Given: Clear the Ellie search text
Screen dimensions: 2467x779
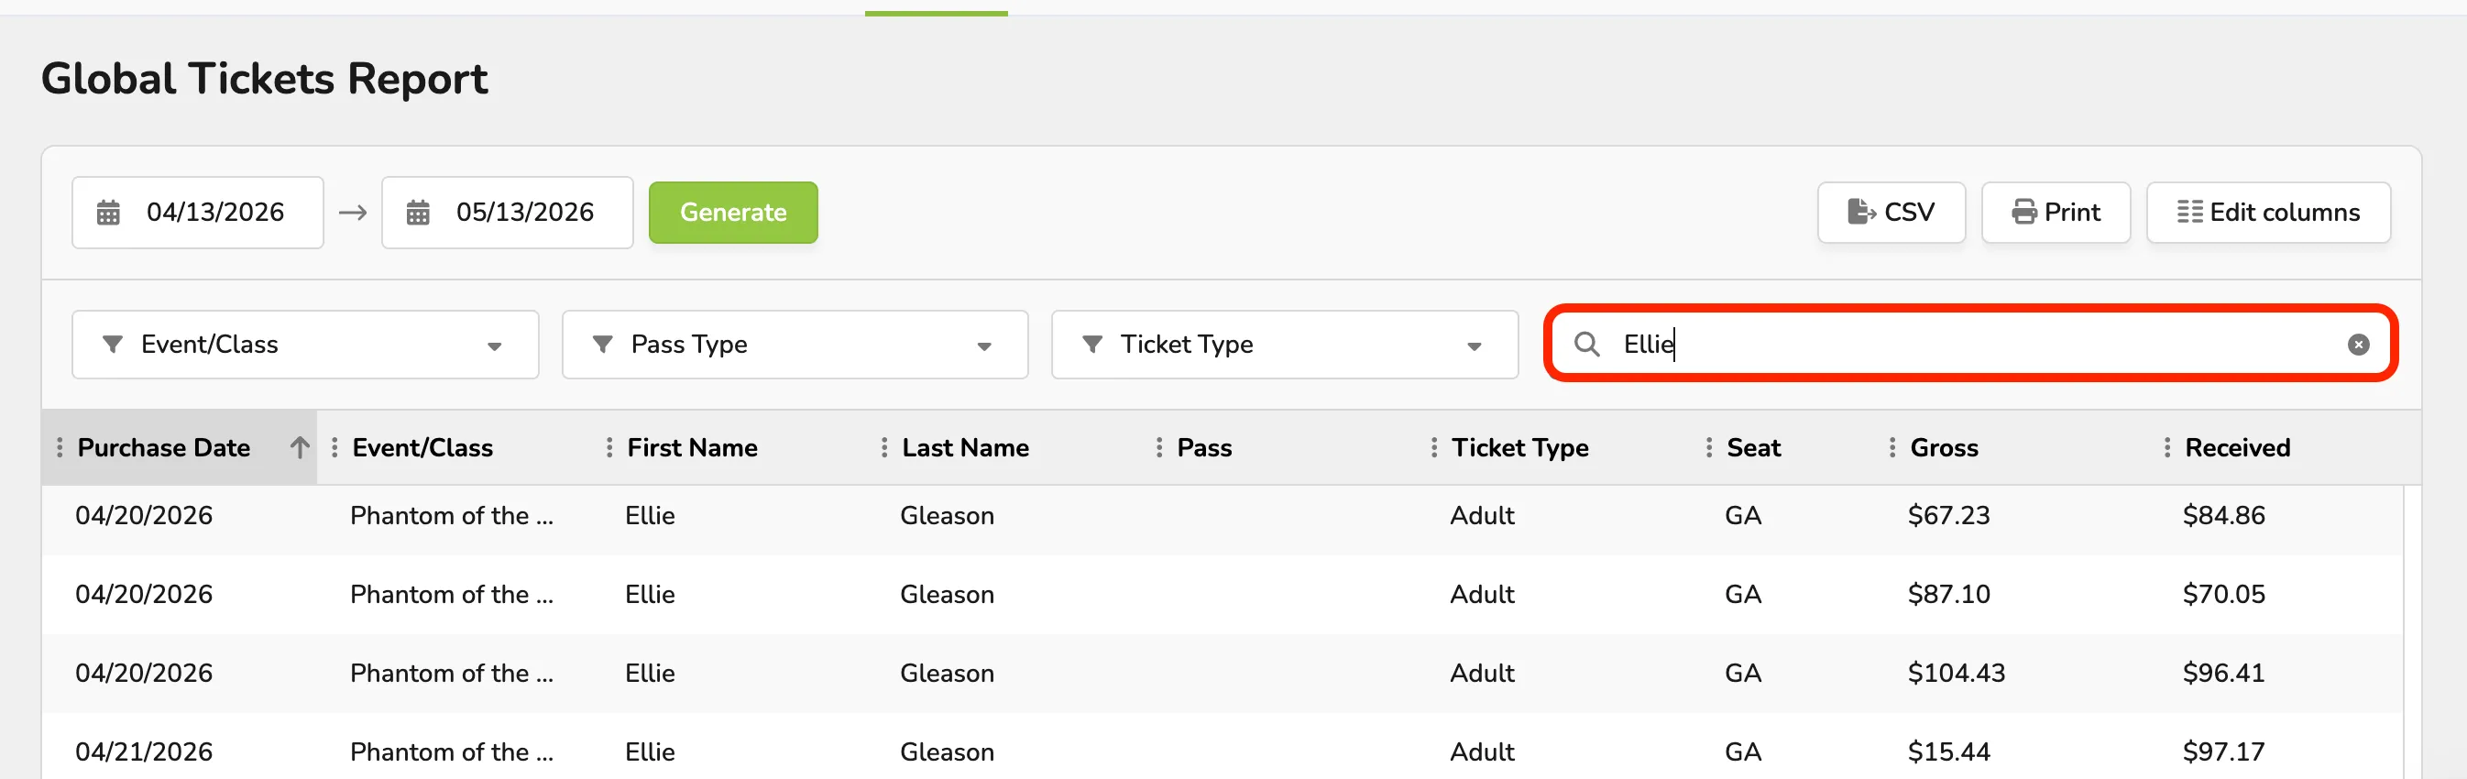Looking at the screenshot, I should click(x=2358, y=345).
